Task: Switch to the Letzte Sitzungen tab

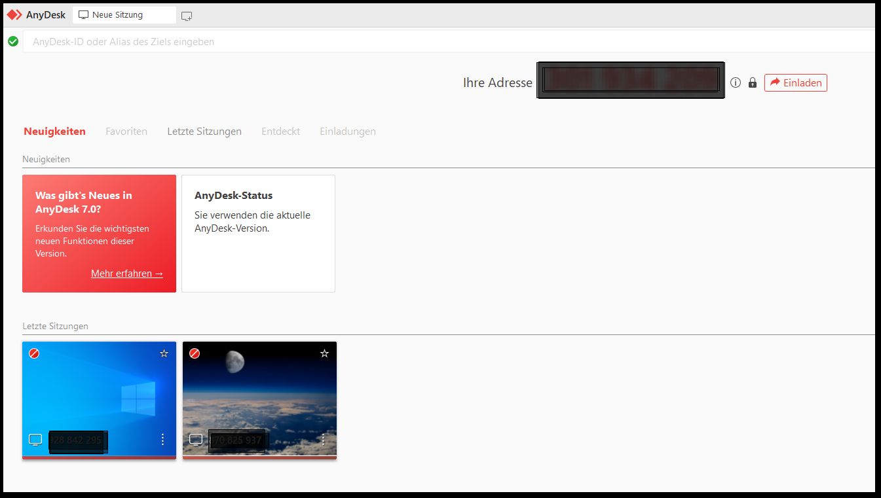Action: [x=204, y=132]
